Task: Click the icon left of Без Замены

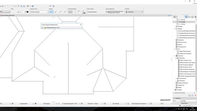Action: pos(105,104)
